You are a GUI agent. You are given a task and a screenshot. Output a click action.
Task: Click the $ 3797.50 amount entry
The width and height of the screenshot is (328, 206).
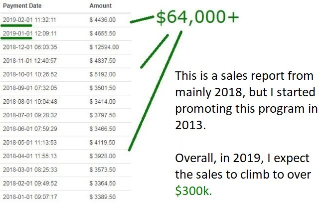103,115
